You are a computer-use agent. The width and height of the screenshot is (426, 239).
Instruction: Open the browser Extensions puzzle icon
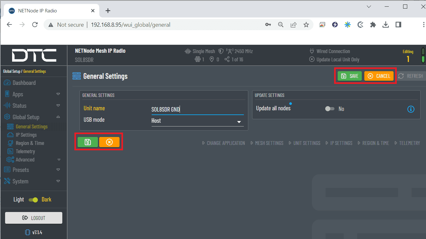[x=373, y=25]
